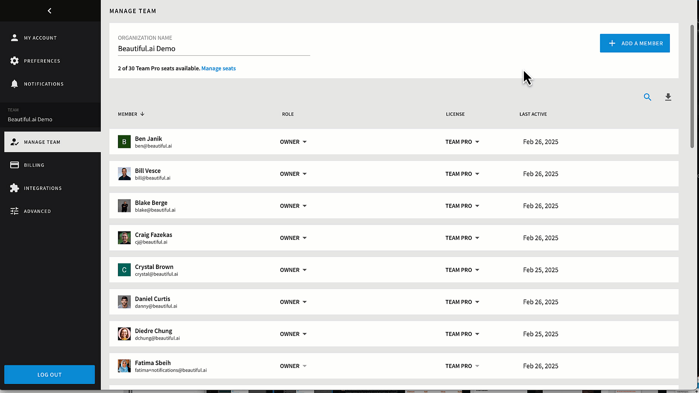The width and height of the screenshot is (699, 393).
Task: Click Add a Member button
Action: pyautogui.click(x=635, y=43)
